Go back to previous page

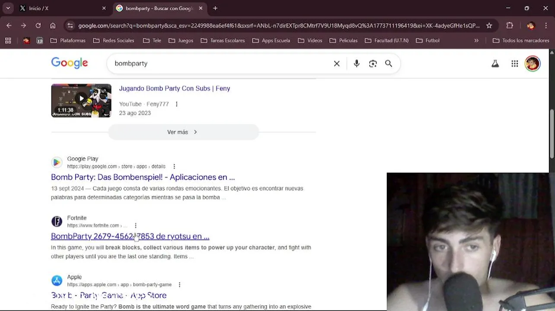pyautogui.click(x=9, y=25)
